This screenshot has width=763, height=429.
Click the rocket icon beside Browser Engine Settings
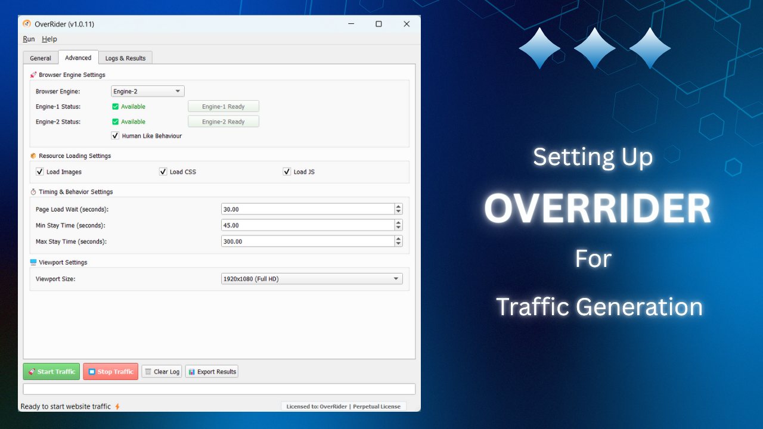[x=33, y=75]
